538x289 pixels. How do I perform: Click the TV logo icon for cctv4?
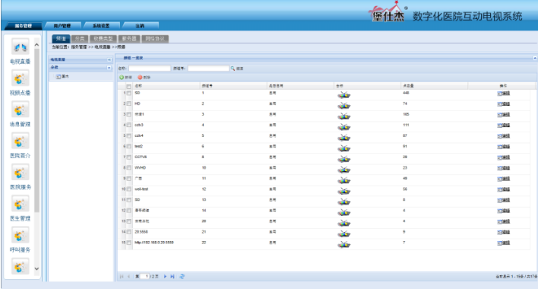[343, 138]
